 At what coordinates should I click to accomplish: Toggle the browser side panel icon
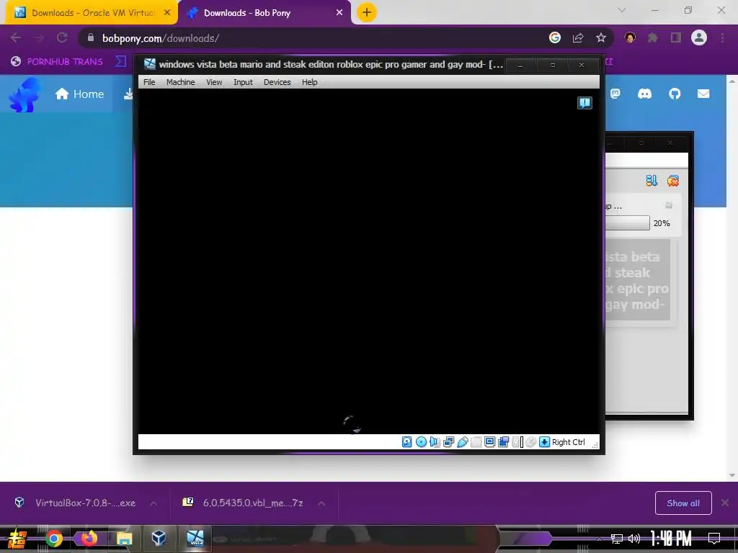[x=676, y=37]
